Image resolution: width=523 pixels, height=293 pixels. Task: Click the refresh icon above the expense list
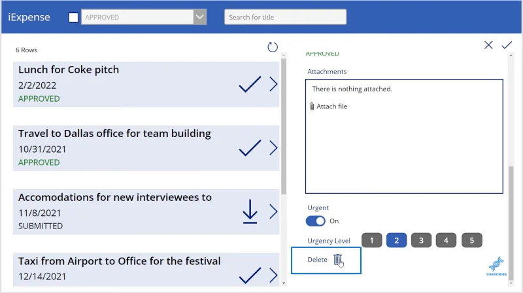click(273, 47)
